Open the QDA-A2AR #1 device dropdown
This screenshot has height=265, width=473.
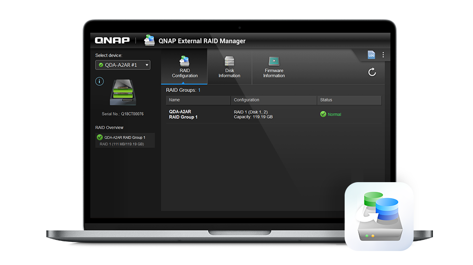pyautogui.click(x=123, y=65)
